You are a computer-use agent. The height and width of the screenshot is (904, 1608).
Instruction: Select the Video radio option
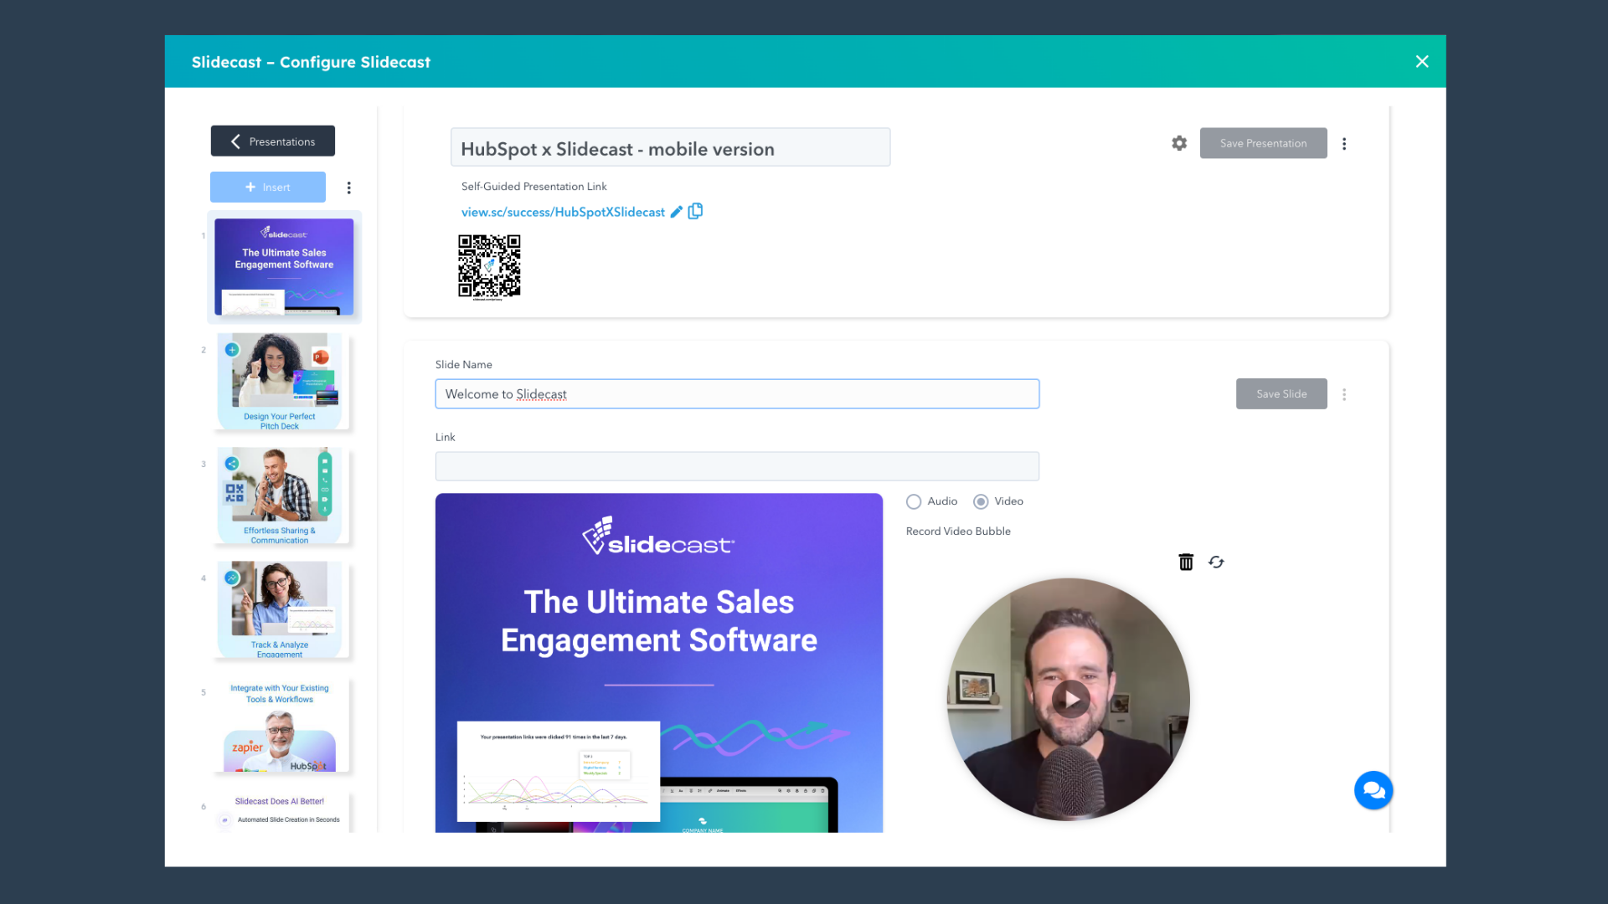(981, 501)
